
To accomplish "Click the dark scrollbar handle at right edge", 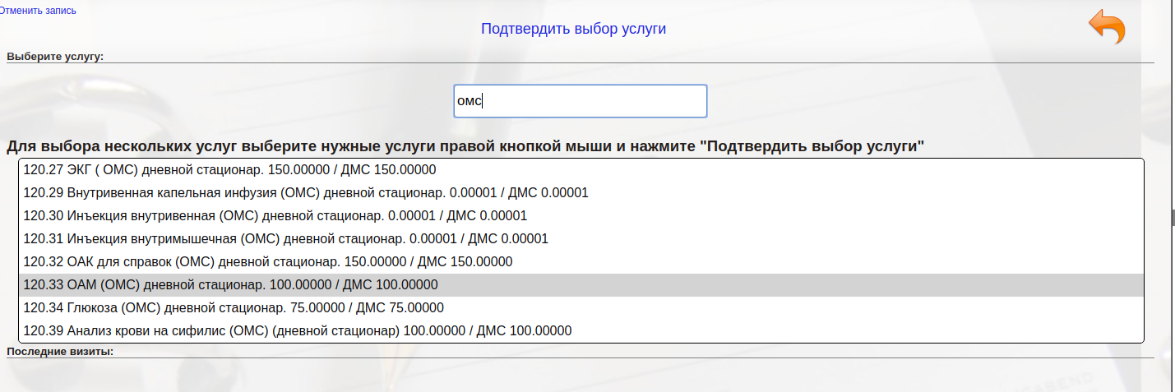I will pos(1173,216).
